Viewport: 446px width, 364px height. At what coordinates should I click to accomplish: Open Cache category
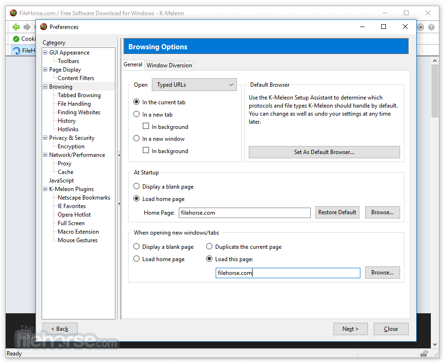[65, 172]
